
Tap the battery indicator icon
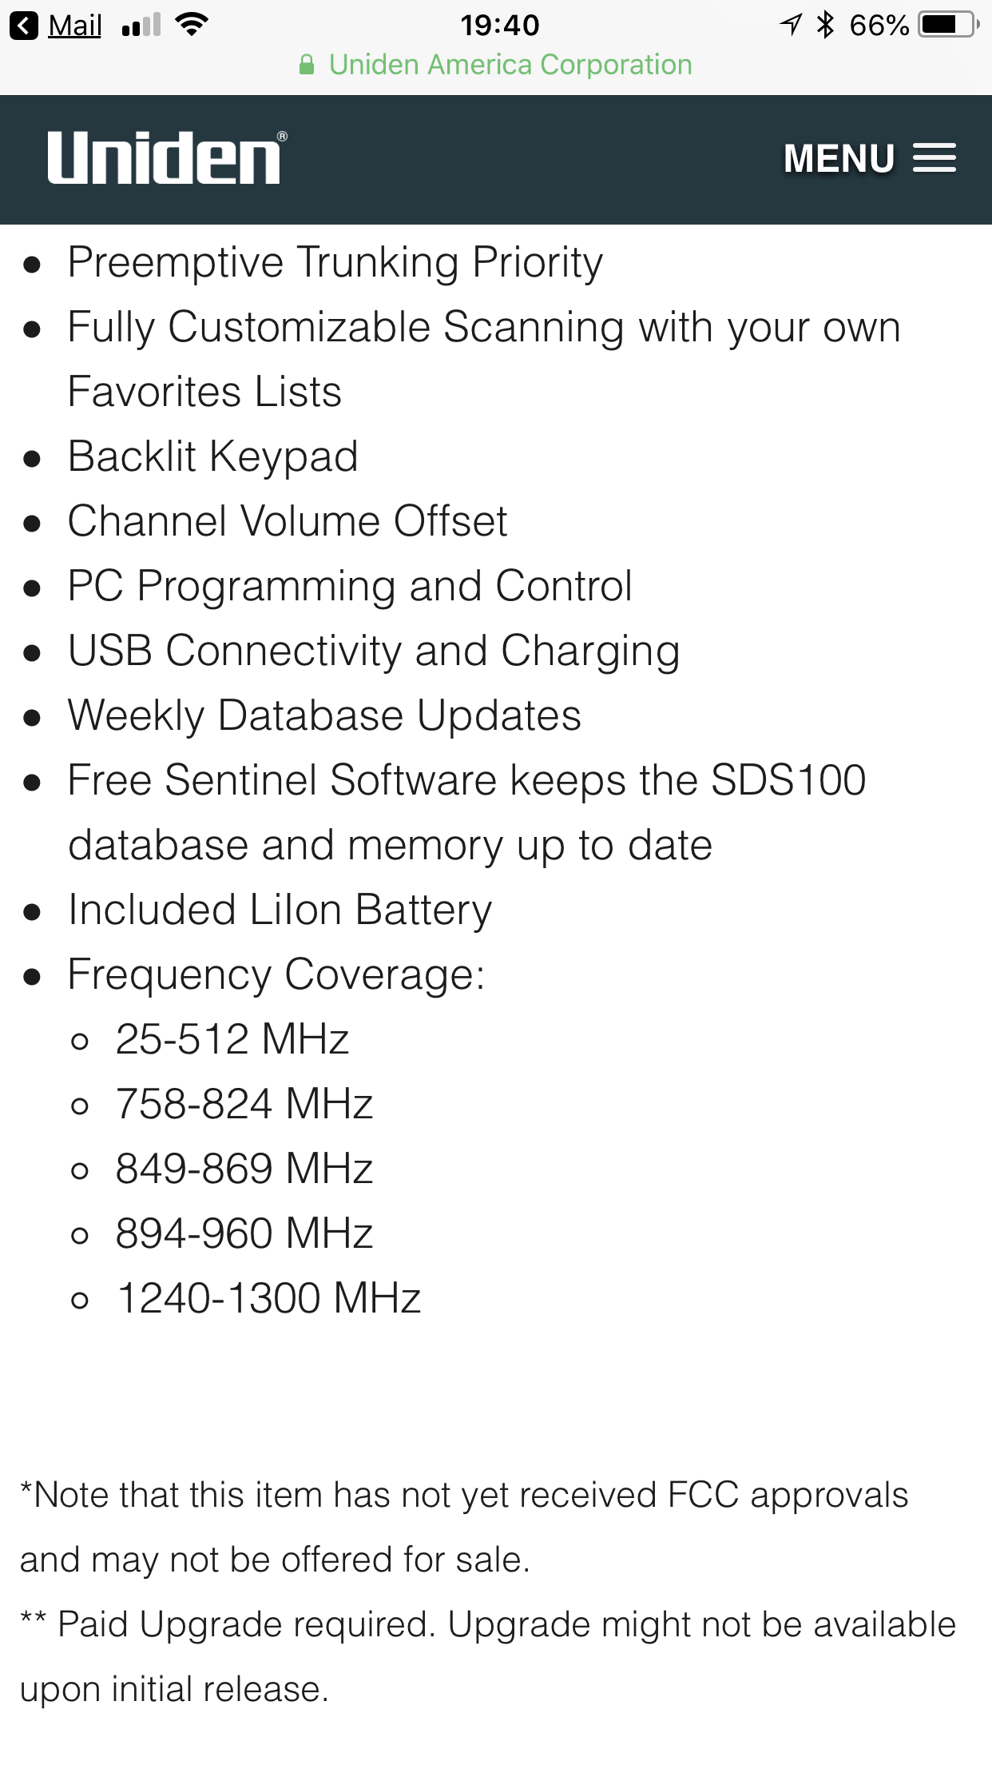coord(949,25)
